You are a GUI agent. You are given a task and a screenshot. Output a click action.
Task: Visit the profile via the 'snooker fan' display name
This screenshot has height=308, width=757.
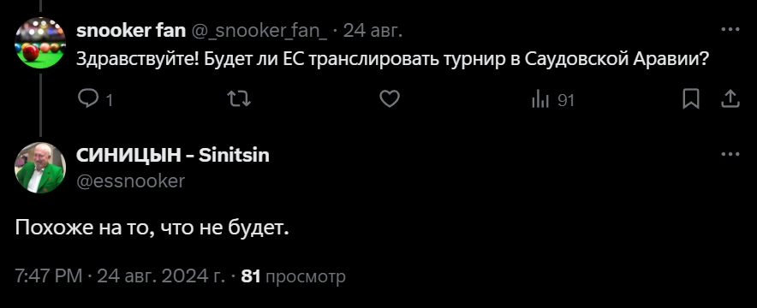[131, 31]
